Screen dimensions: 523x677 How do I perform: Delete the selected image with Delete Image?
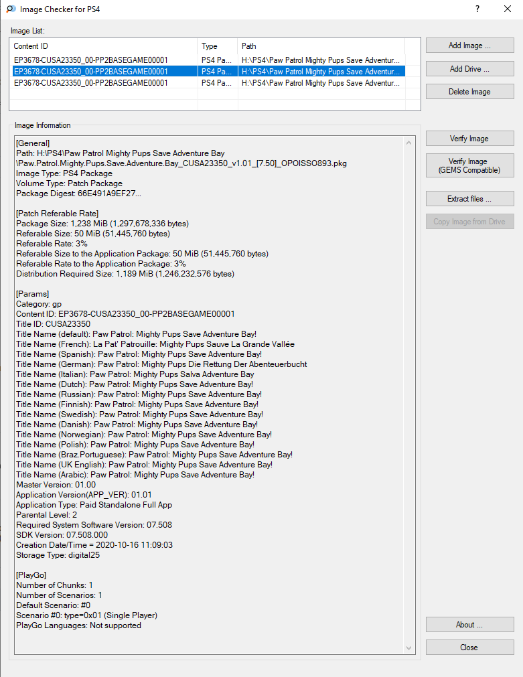click(469, 92)
